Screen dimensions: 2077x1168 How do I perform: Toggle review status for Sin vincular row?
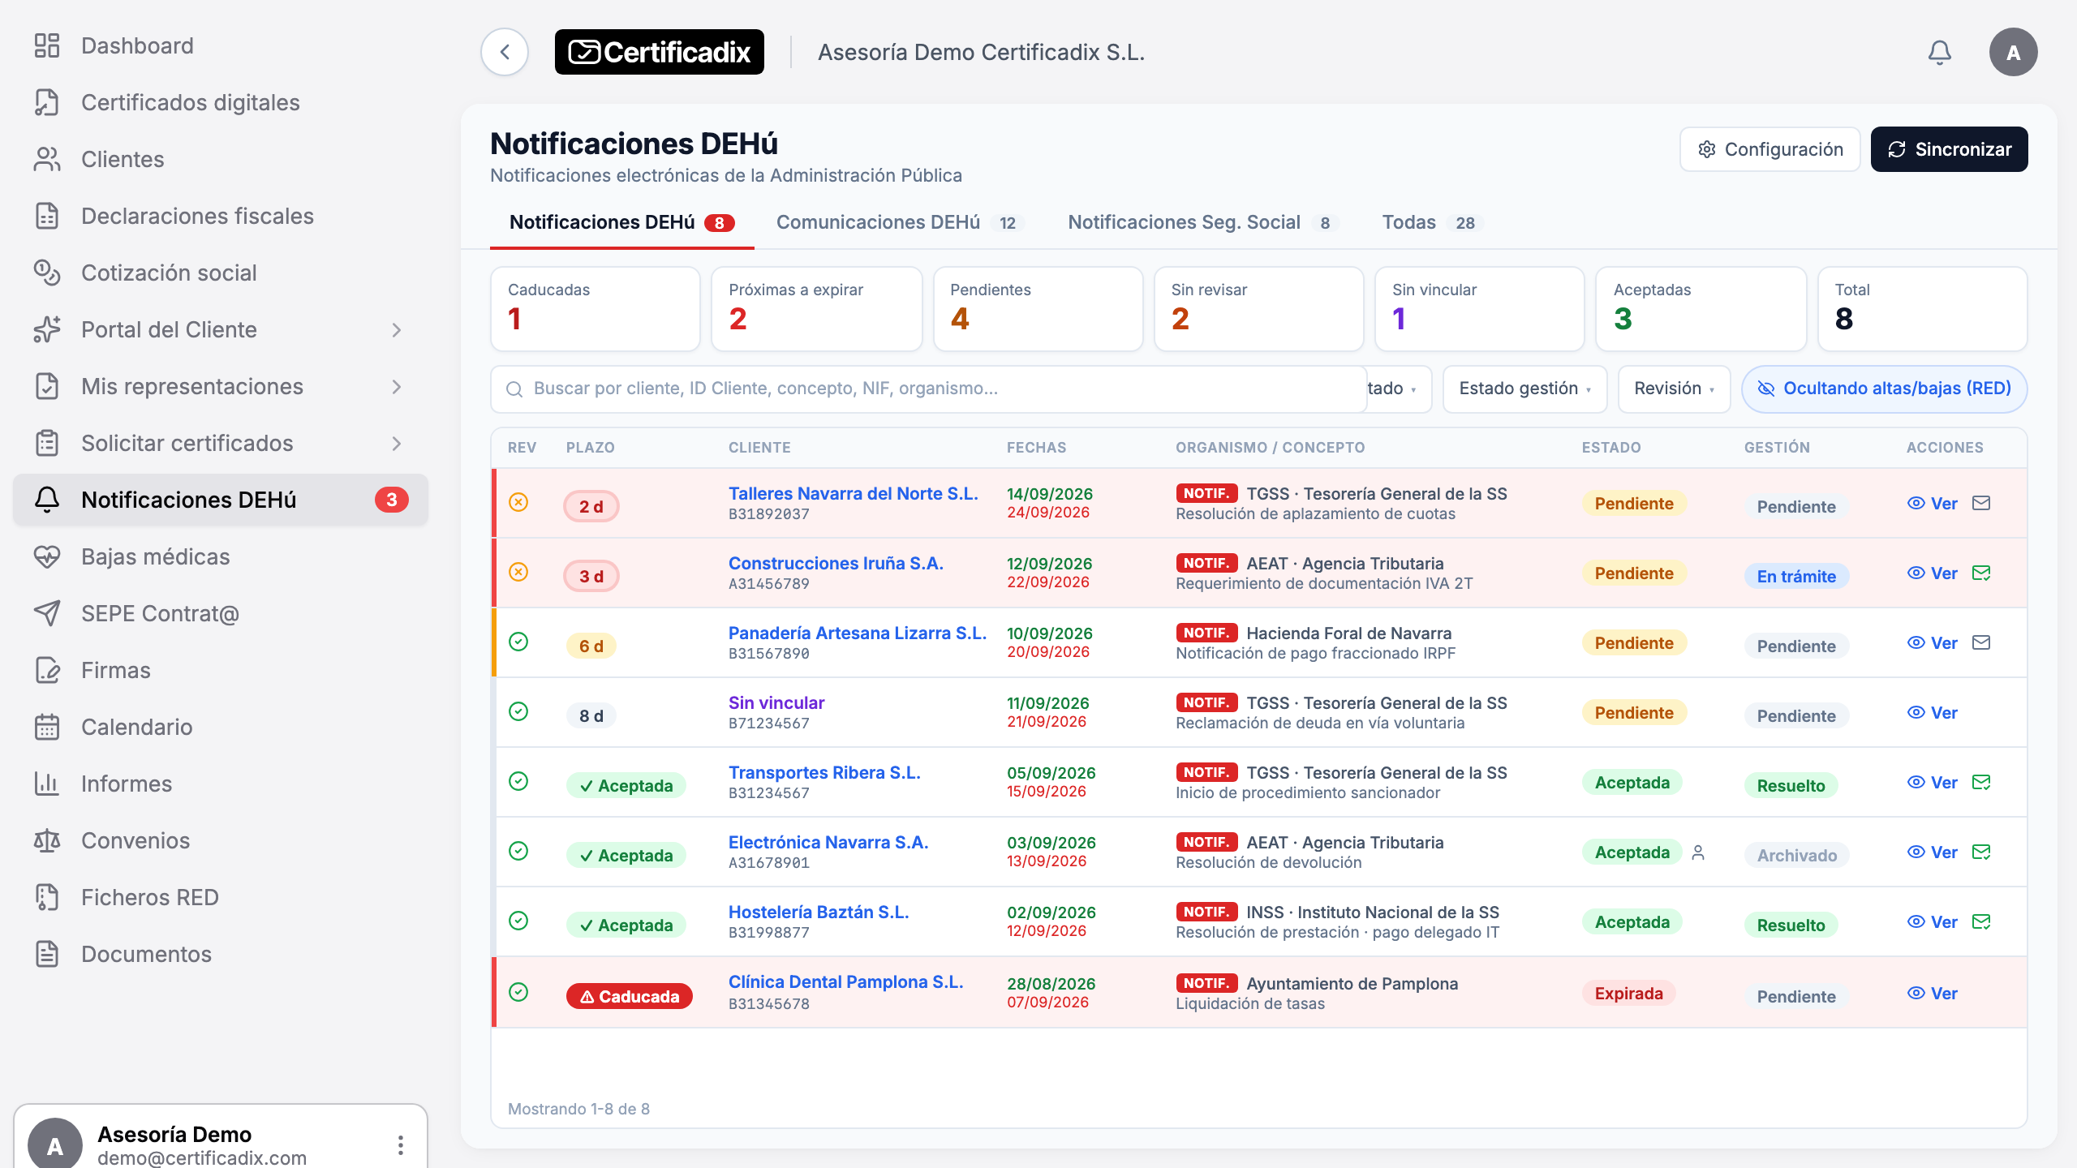click(x=518, y=711)
